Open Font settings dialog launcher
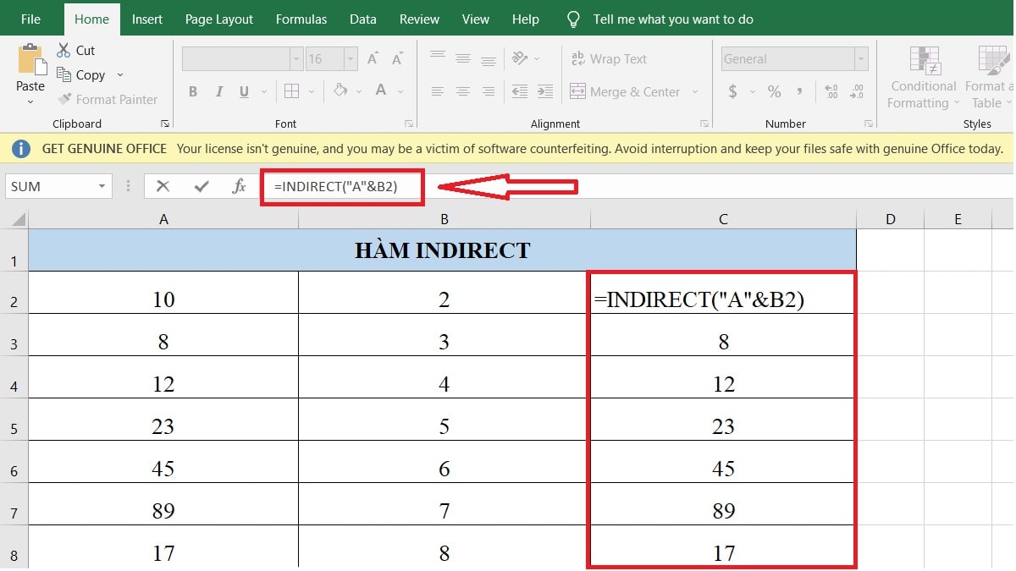The image size is (1016, 571). (410, 124)
